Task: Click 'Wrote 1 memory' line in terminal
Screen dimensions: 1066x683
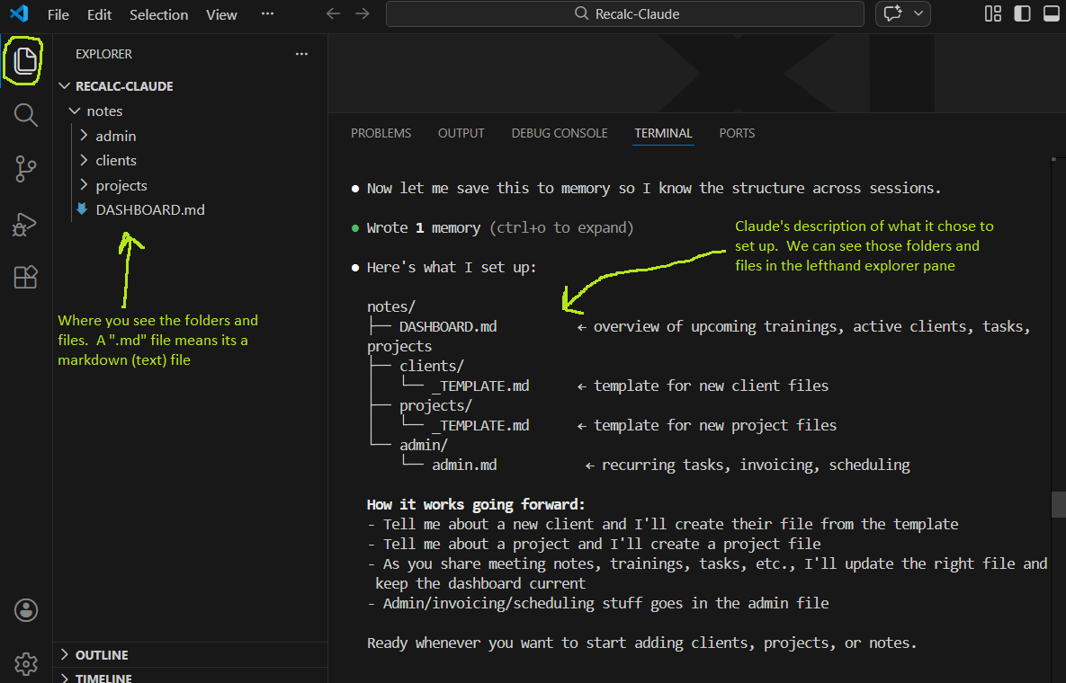Action: coord(499,227)
